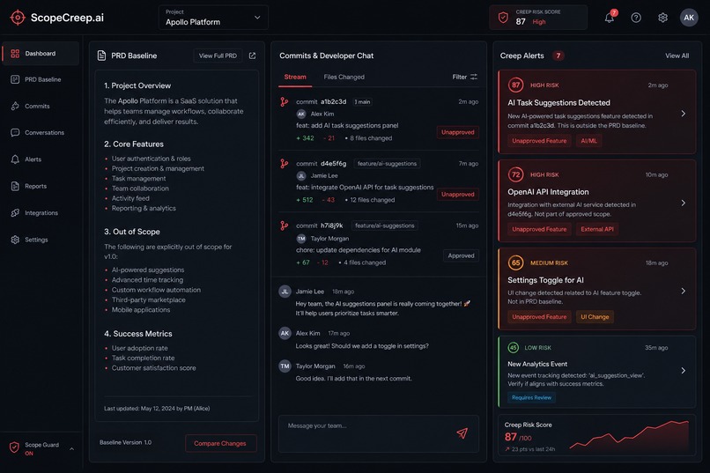Click the 72 risk score circle
This screenshot has width=710, height=473.
pos(515,174)
